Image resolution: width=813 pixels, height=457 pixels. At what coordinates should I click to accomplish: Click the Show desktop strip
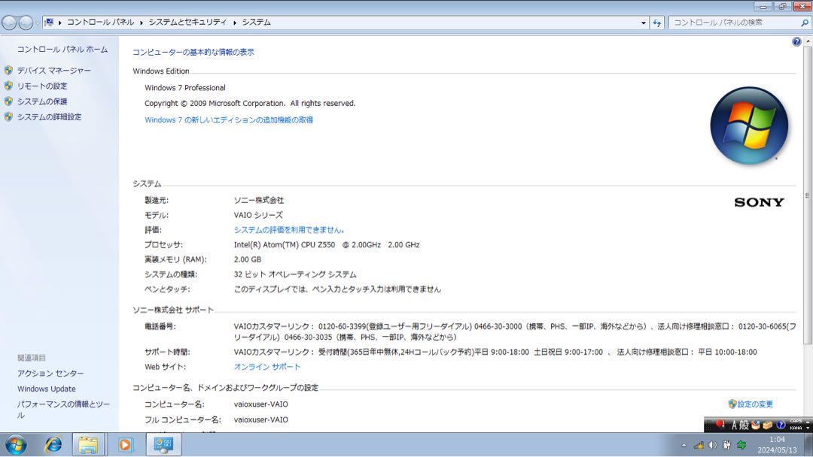808,444
